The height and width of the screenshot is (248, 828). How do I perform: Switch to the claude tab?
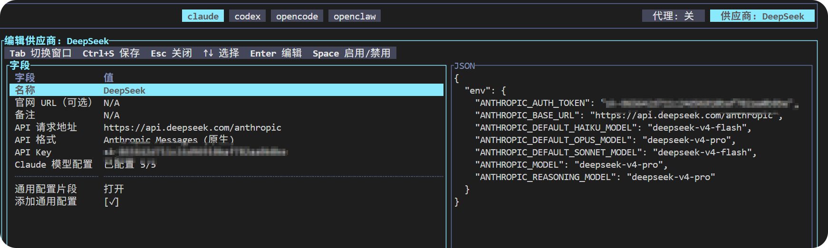pyautogui.click(x=203, y=16)
